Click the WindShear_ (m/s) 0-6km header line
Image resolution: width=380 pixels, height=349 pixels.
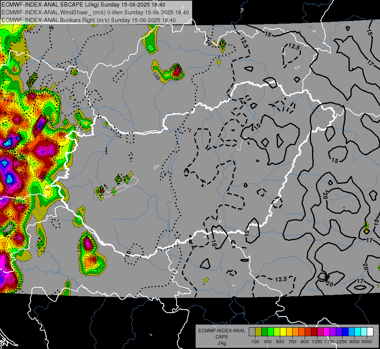click(x=95, y=12)
